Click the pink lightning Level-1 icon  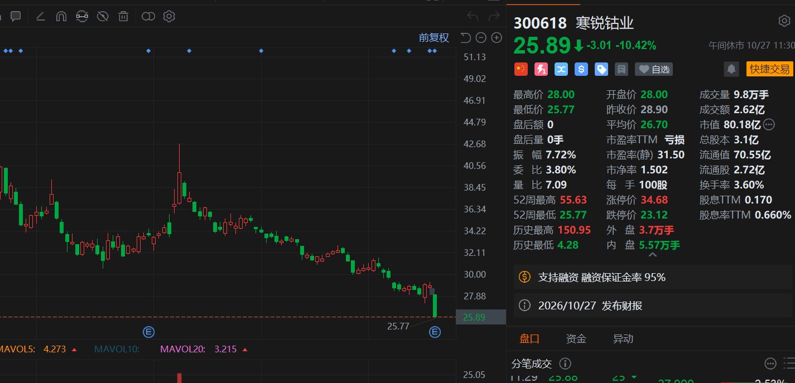541,69
